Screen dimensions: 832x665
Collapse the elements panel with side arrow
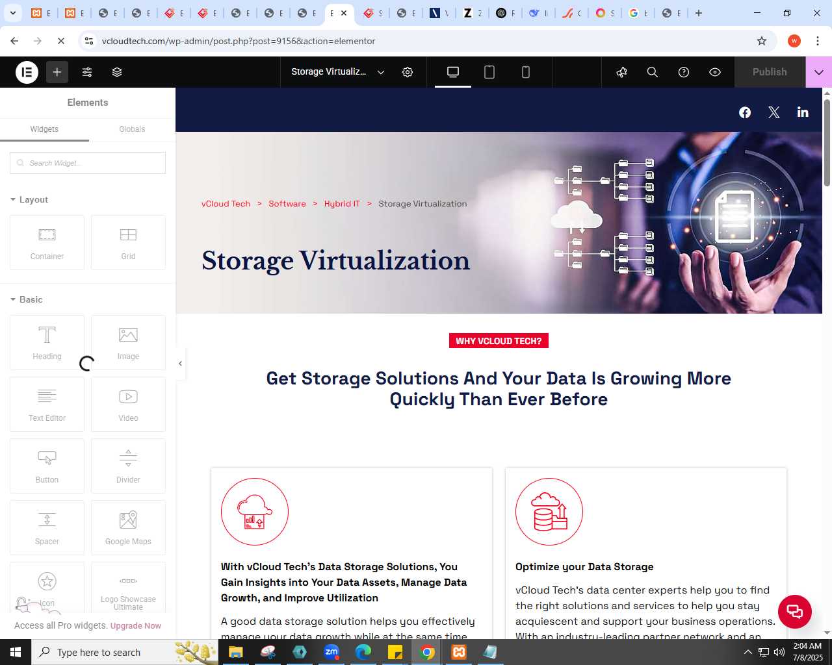(x=180, y=364)
